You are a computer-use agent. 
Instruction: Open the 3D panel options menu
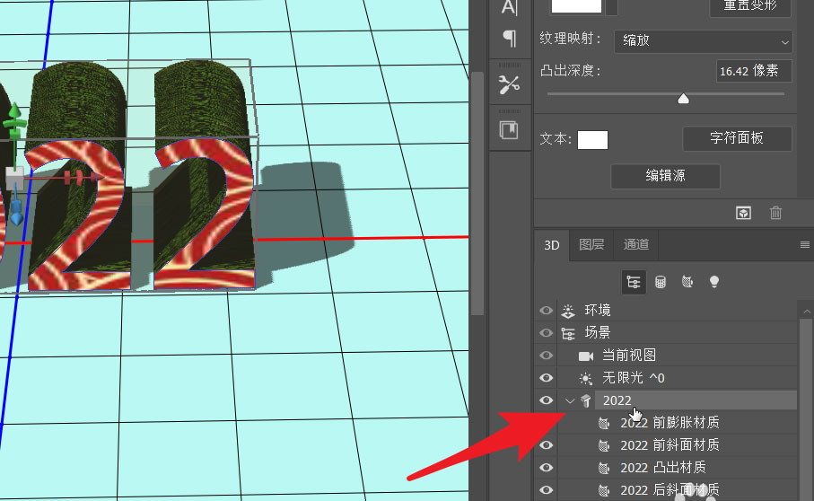pyautogui.click(x=804, y=244)
